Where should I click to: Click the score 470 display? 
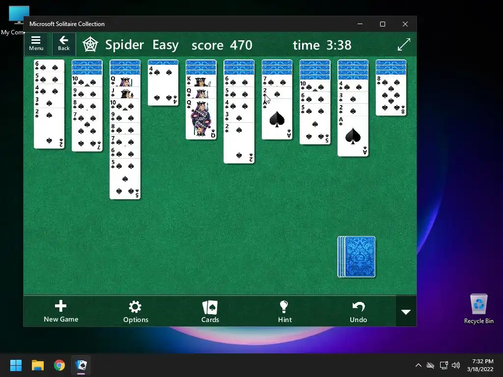(222, 45)
